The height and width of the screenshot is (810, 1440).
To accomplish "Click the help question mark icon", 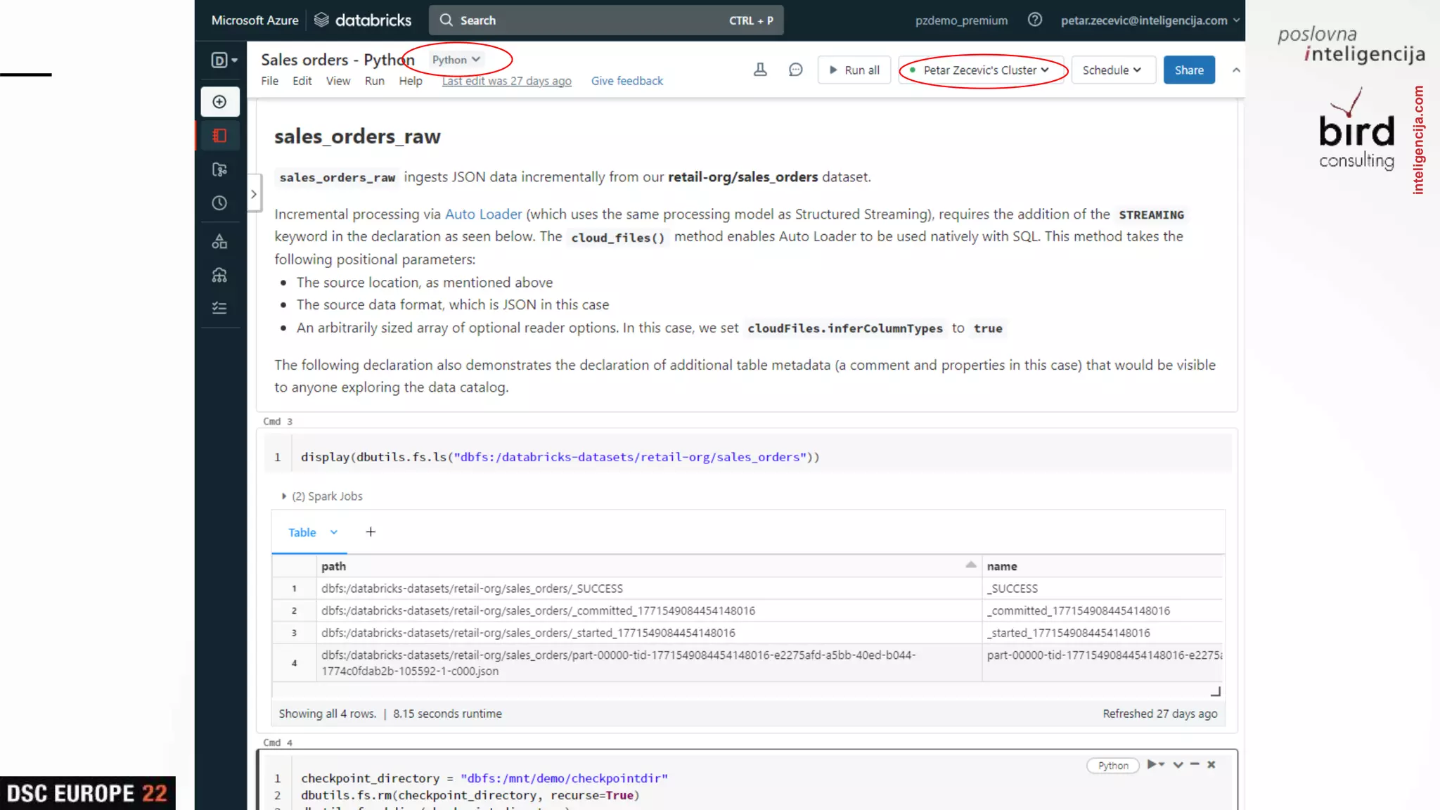I will (x=1034, y=20).
